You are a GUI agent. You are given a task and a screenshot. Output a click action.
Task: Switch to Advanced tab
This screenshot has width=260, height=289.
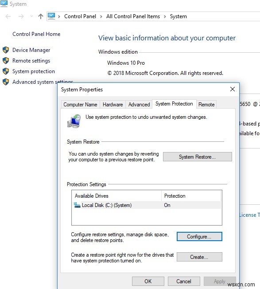(139, 105)
